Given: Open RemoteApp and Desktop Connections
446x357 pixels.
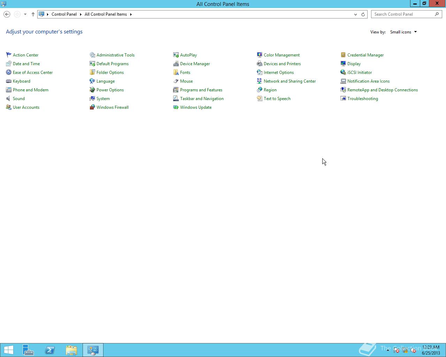Looking at the screenshot, I should click(382, 90).
